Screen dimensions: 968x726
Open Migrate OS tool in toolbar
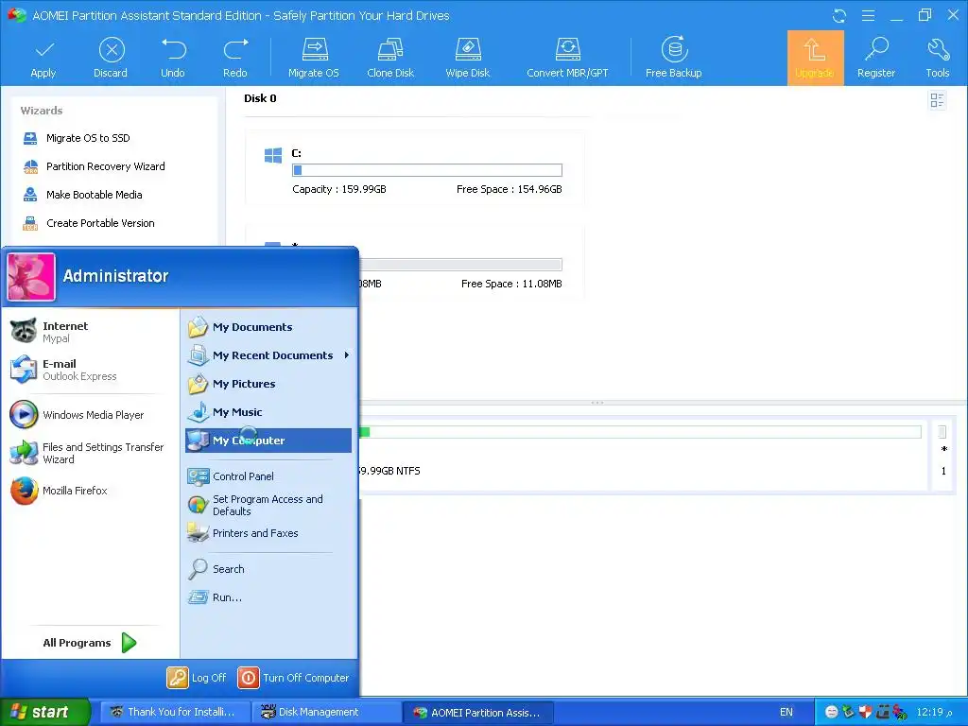314,58
